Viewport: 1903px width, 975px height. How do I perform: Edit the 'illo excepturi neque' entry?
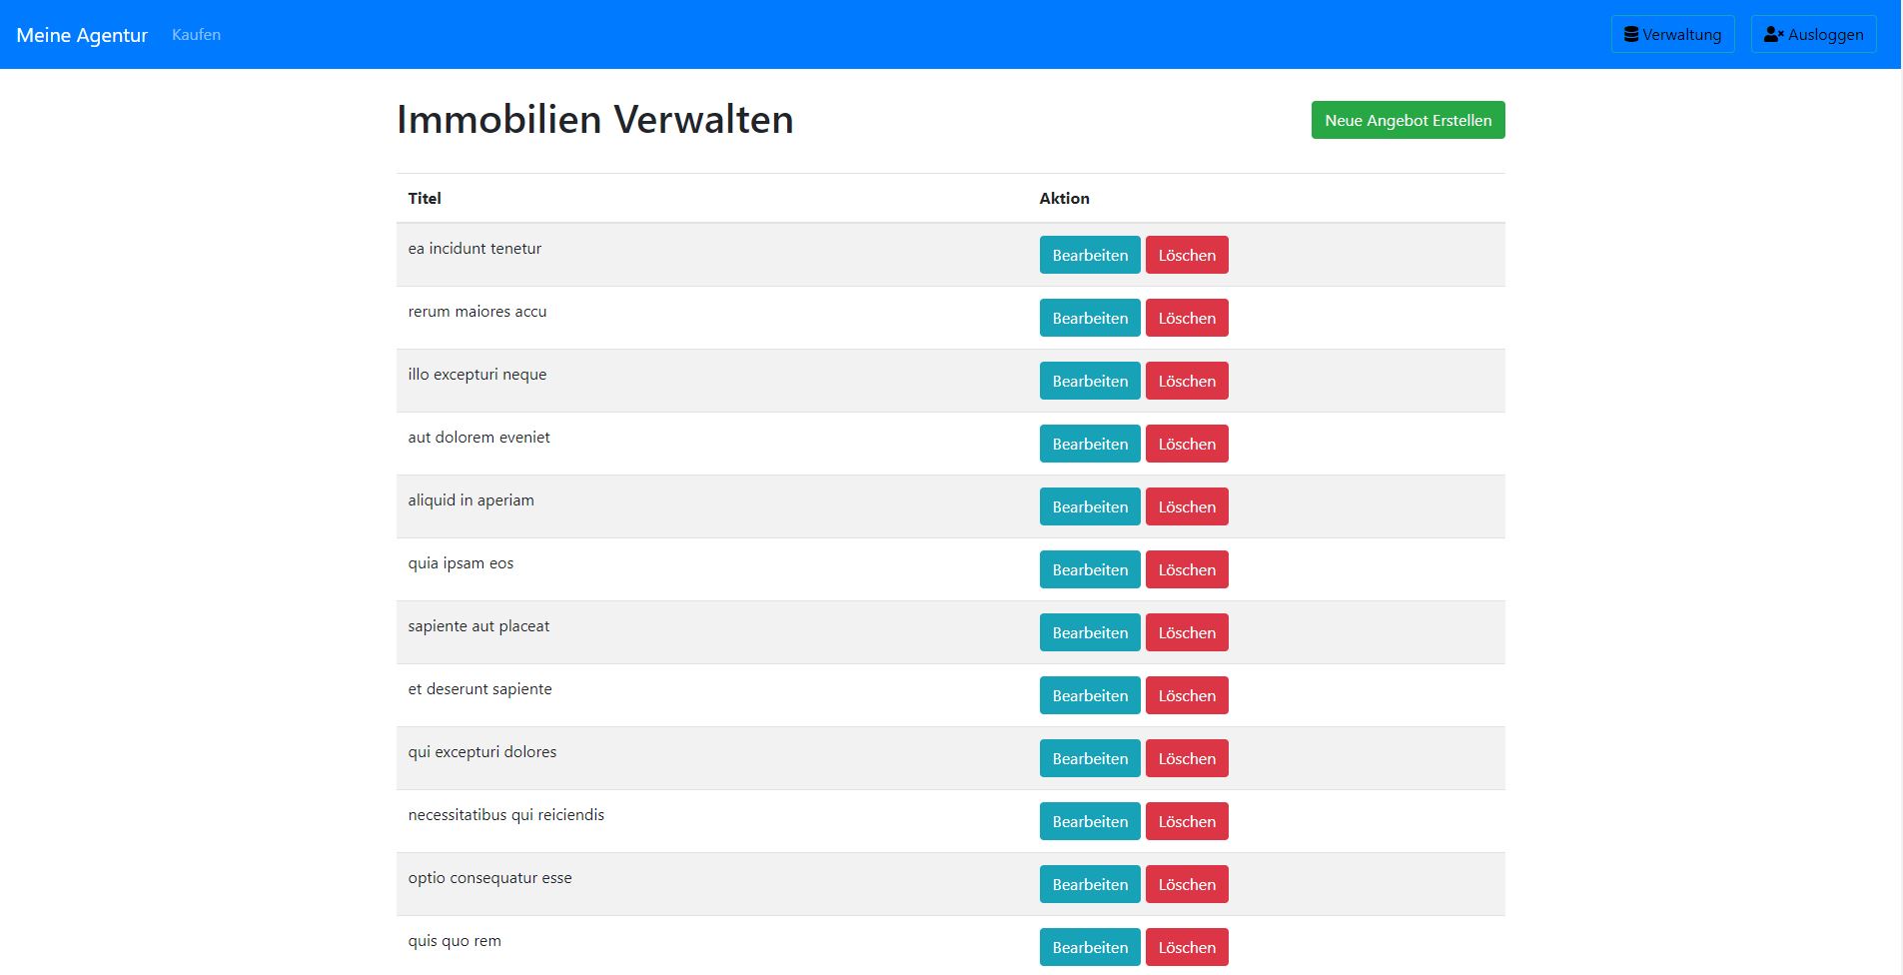pyautogui.click(x=1090, y=381)
